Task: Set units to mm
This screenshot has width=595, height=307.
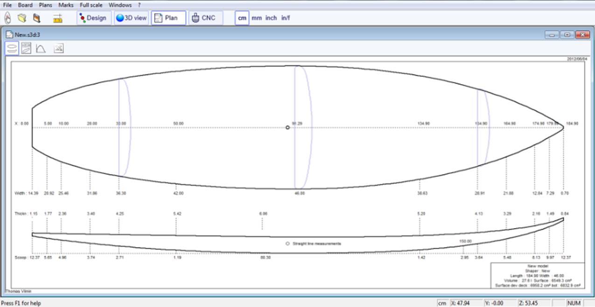Action: [257, 18]
